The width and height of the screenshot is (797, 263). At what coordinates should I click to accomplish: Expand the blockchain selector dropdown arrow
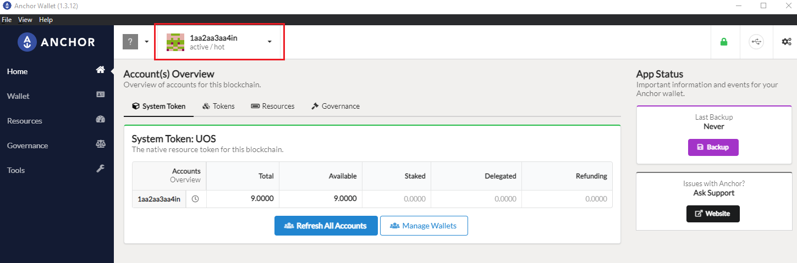pos(147,42)
